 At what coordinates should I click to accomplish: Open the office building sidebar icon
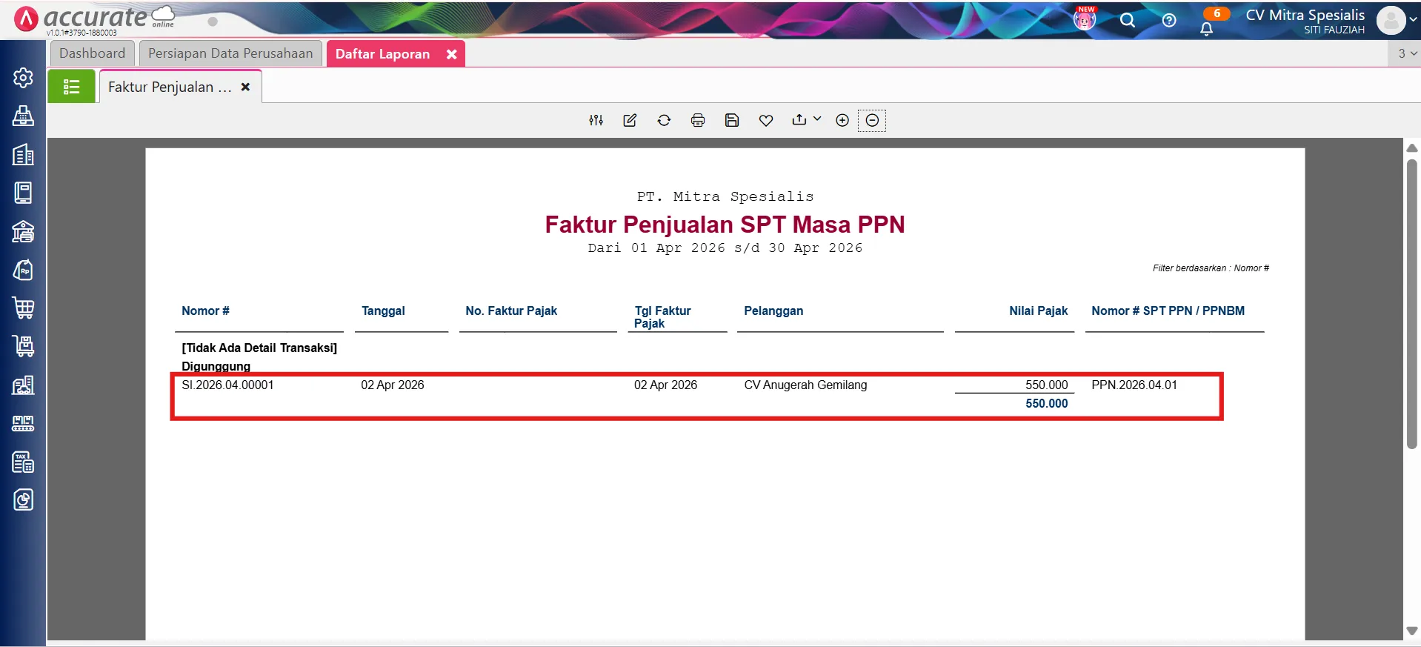(x=23, y=154)
